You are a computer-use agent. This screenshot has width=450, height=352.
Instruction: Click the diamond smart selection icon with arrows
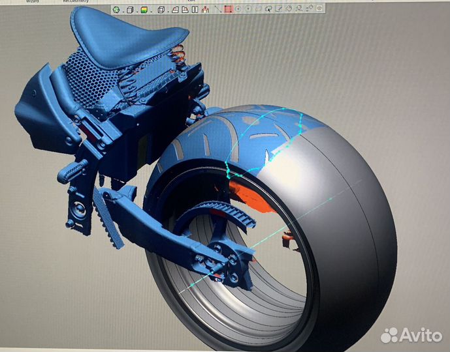point(310,8)
